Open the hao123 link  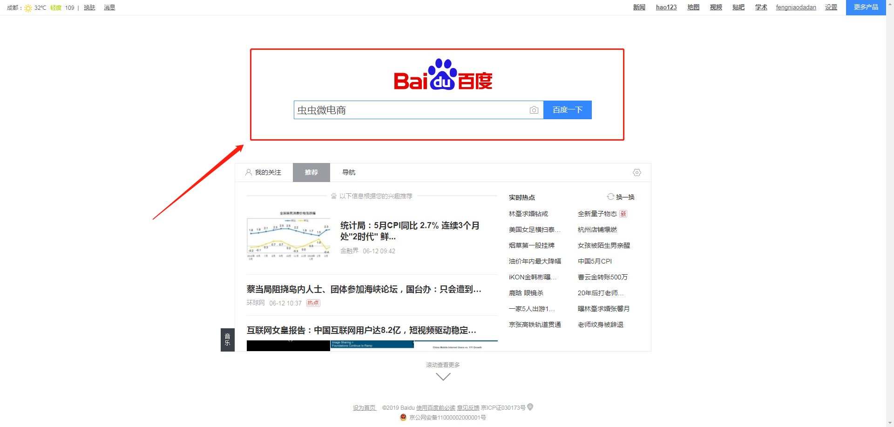point(666,7)
